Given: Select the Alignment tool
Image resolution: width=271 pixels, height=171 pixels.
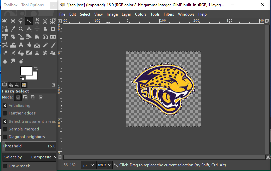Looking at the screenshot, I should (45, 29).
